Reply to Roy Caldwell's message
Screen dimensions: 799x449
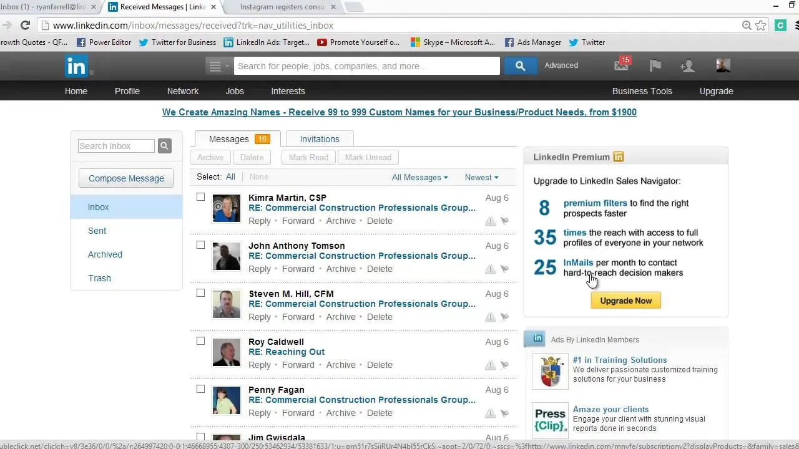tap(260, 365)
